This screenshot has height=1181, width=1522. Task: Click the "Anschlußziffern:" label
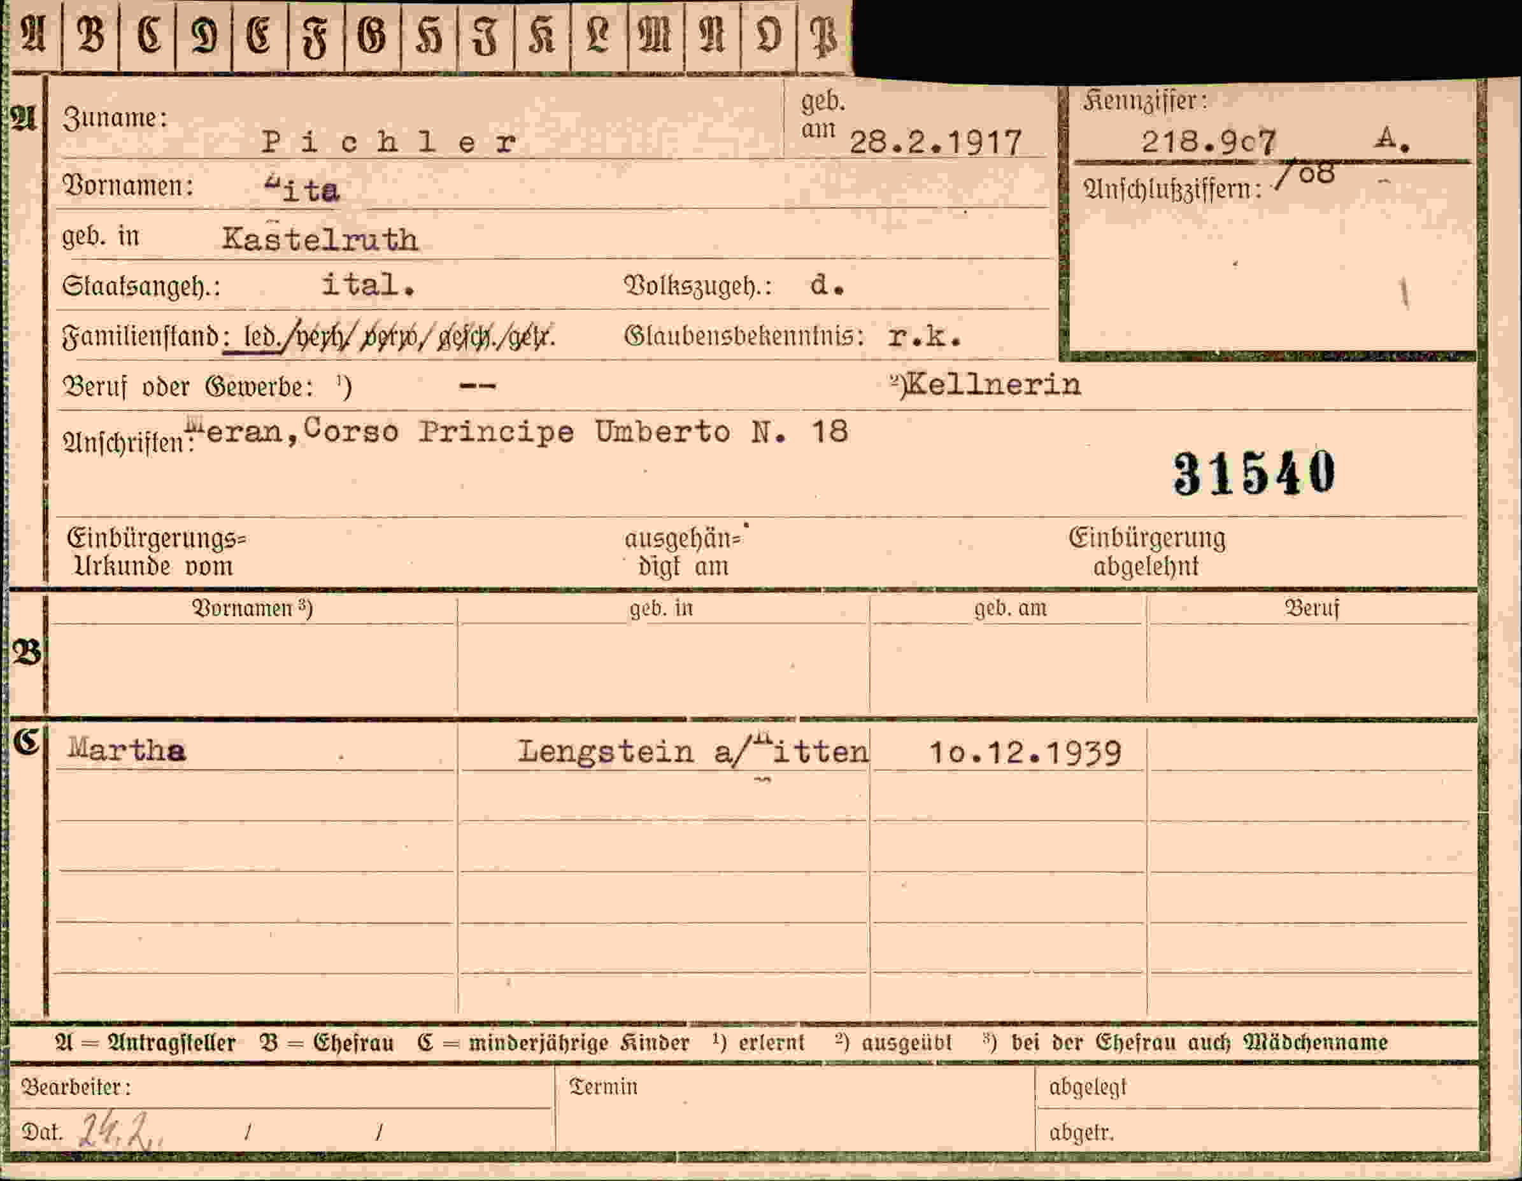click(1173, 189)
